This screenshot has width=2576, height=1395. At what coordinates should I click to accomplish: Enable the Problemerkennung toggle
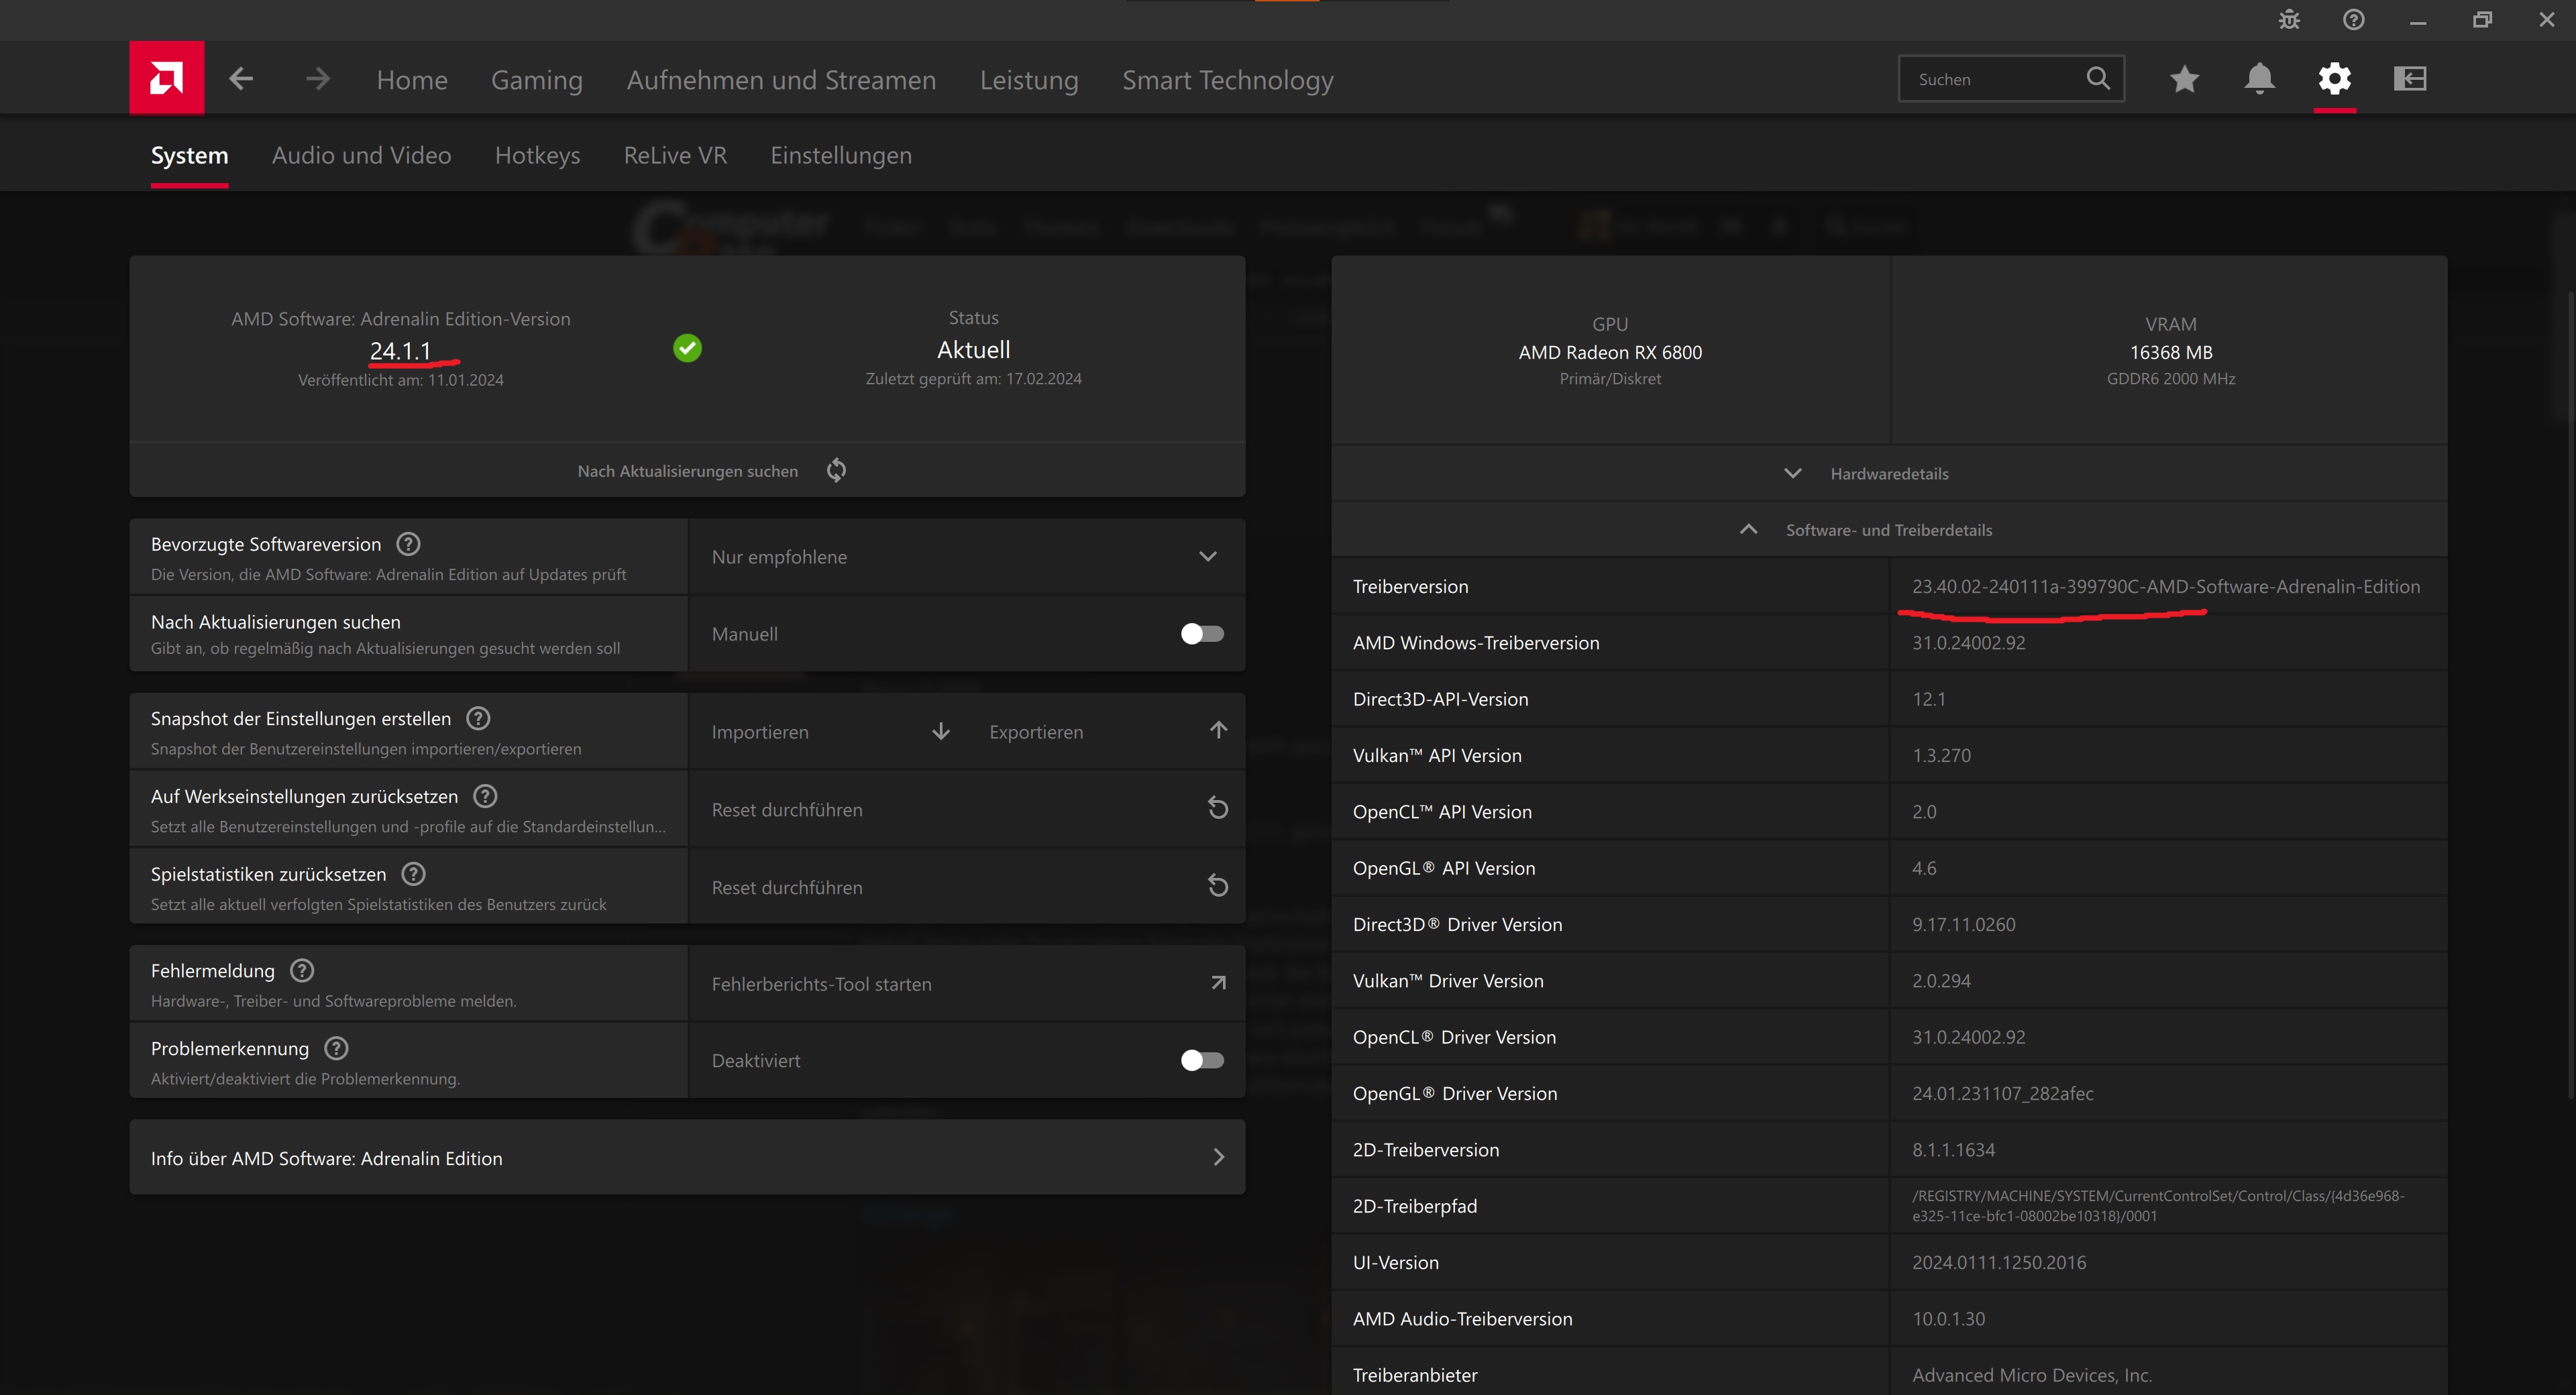[1201, 1060]
